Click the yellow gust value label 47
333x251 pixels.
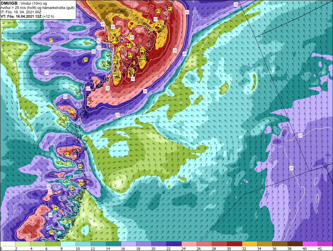[114, 41]
